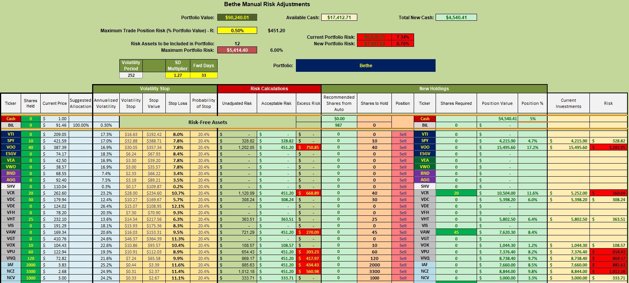Click the Probability of Stop column header
Screen dimensions: 629x283
(x=203, y=103)
